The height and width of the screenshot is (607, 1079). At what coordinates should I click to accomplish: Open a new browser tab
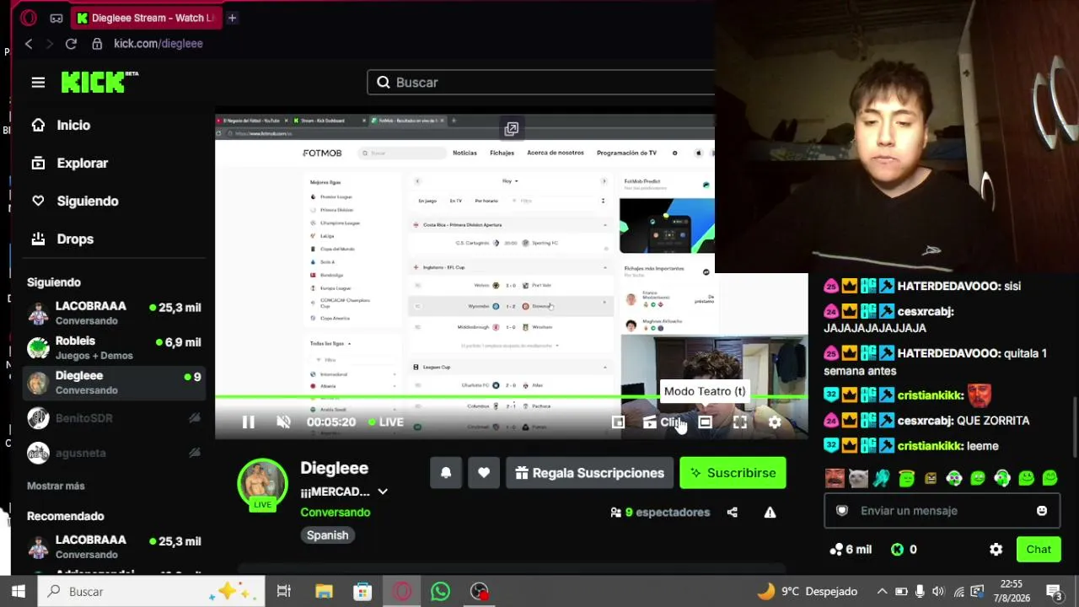[x=232, y=18]
